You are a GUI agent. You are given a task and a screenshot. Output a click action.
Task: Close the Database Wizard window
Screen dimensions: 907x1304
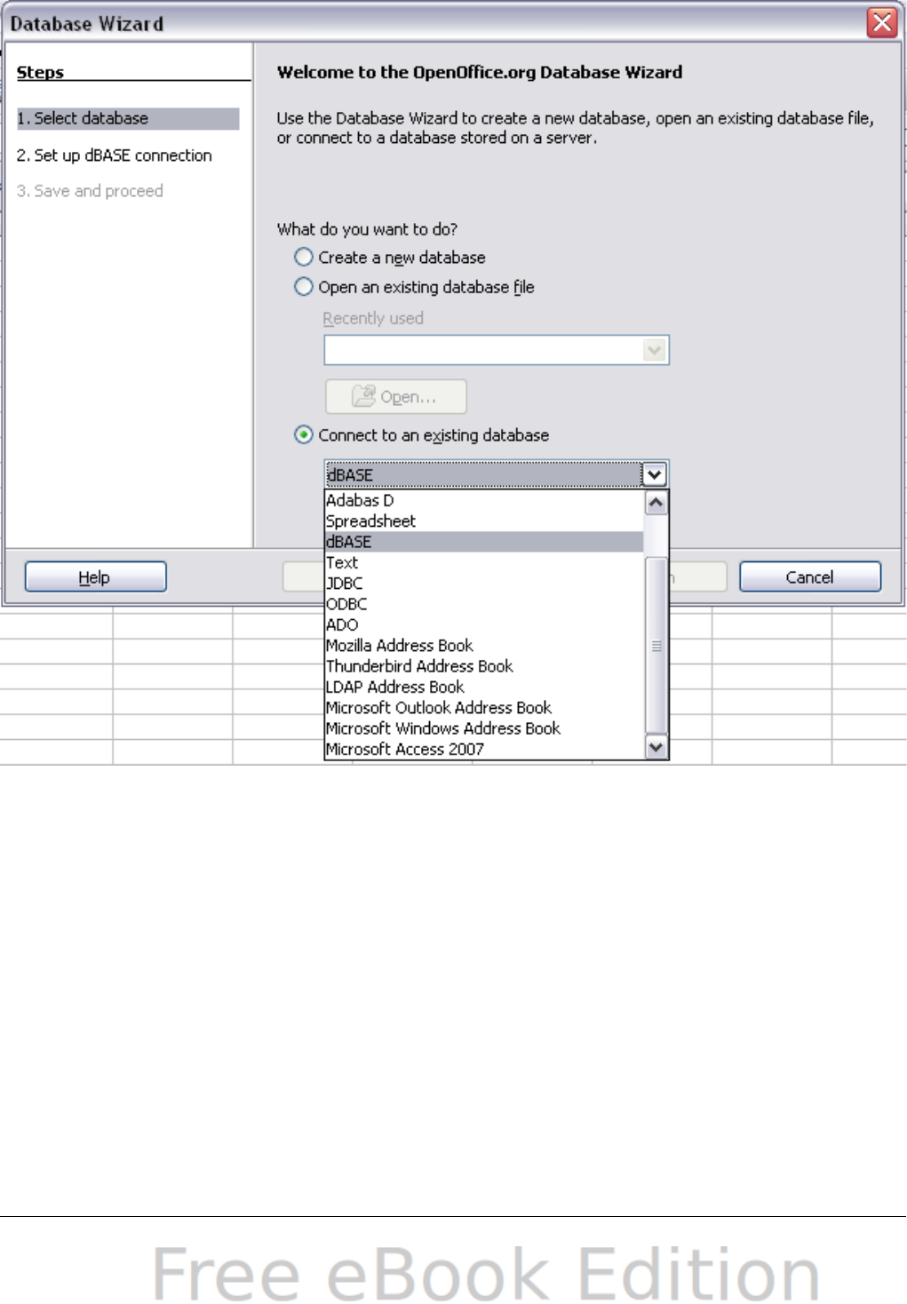(882, 22)
